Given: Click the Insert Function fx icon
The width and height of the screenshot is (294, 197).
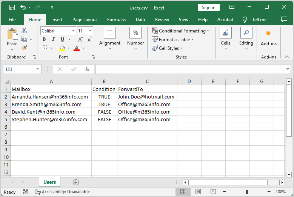Looking at the screenshot, I should pyautogui.click(x=87, y=69).
